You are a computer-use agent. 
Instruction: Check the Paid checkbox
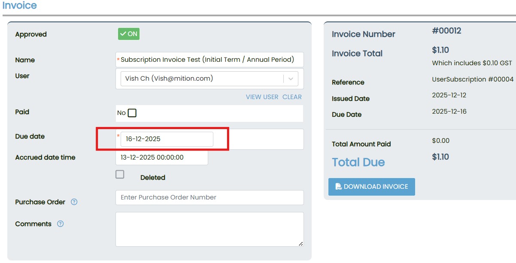(132, 113)
